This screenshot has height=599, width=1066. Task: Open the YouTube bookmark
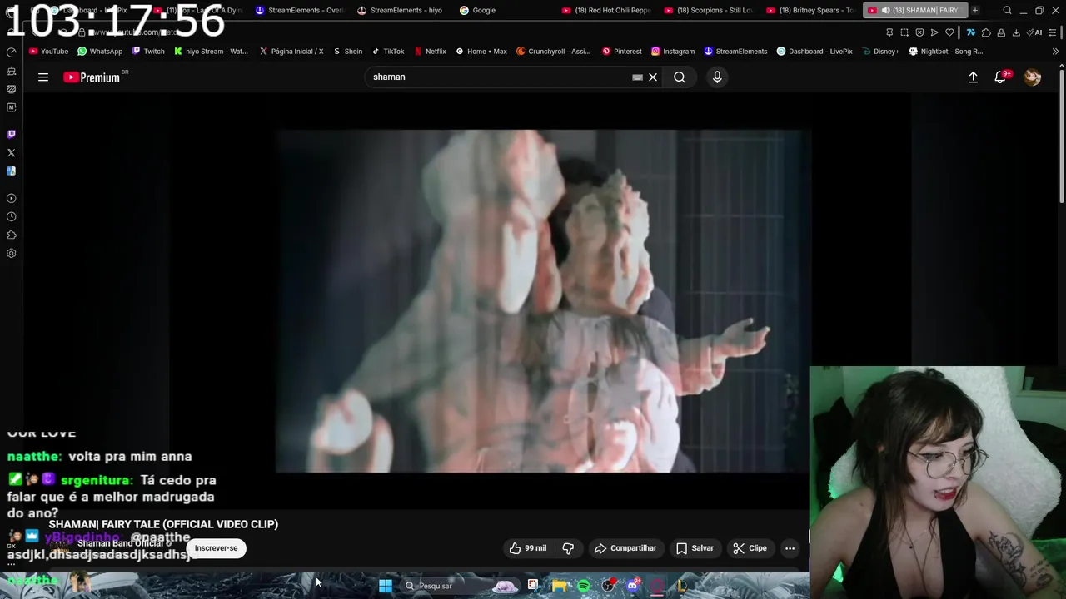(x=48, y=52)
